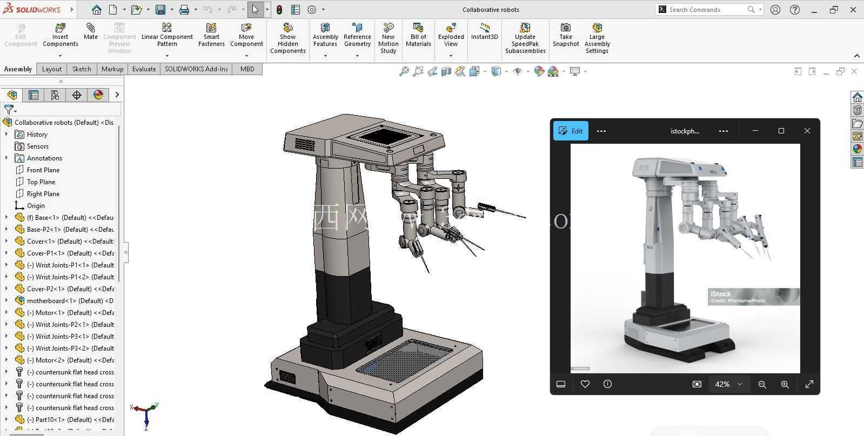
Task: Open Linear Component Pattern tool
Action: (167, 35)
